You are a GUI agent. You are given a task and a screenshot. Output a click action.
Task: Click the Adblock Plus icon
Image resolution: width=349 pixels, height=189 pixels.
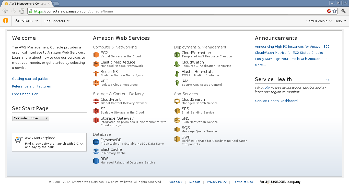click(x=329, y=11)
